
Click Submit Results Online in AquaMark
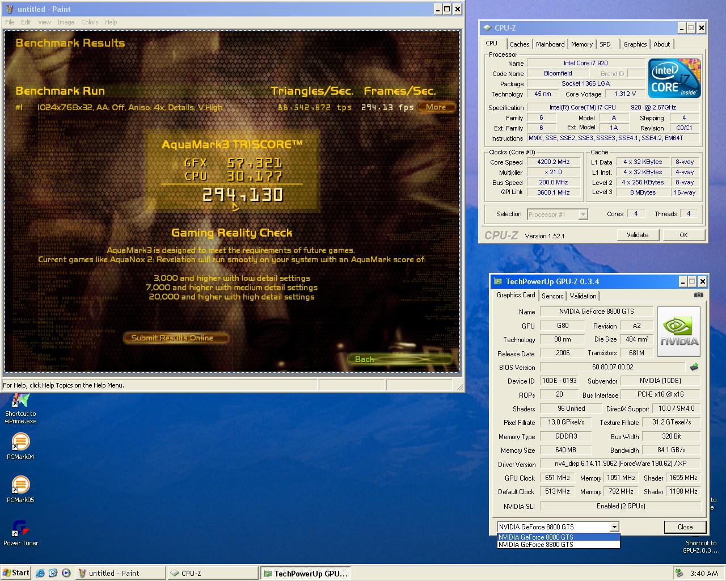[x=176, y=338]
